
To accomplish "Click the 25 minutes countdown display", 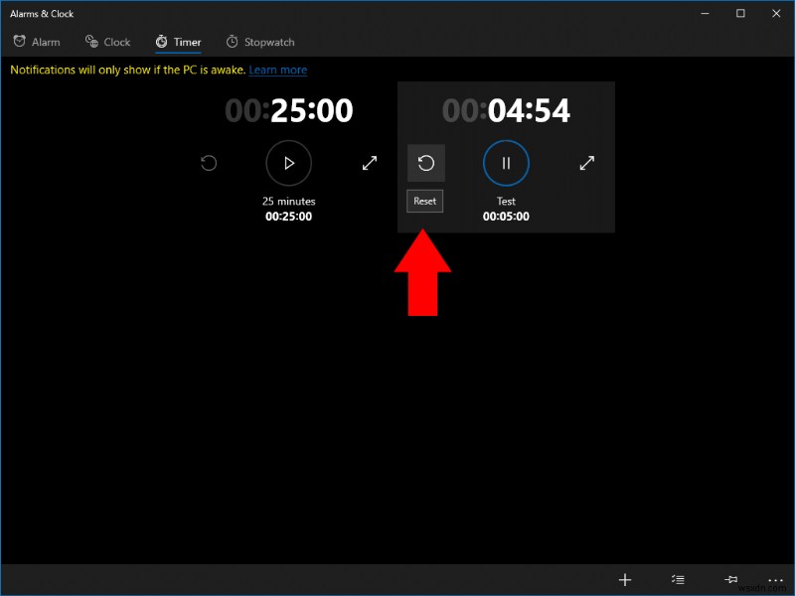I will (x=288, y=110).
